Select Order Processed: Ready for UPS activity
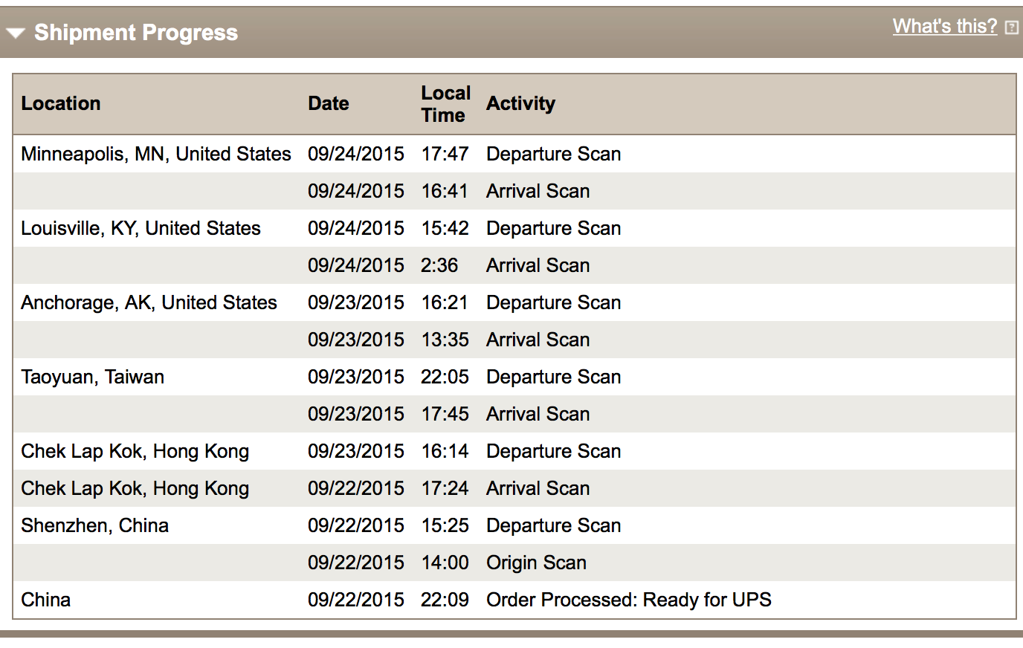This screenshot has height=648, width=1023. [x=629, y=600]
